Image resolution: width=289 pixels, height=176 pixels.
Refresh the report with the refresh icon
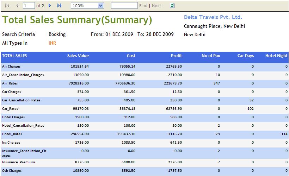pyautogui.click(x=172, y=6)
